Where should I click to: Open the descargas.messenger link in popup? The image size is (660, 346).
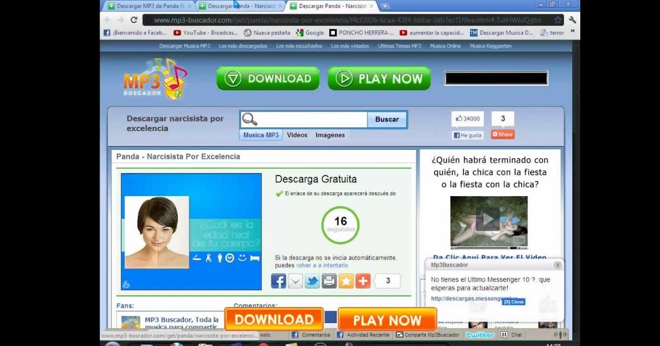[x=474, y=299]
